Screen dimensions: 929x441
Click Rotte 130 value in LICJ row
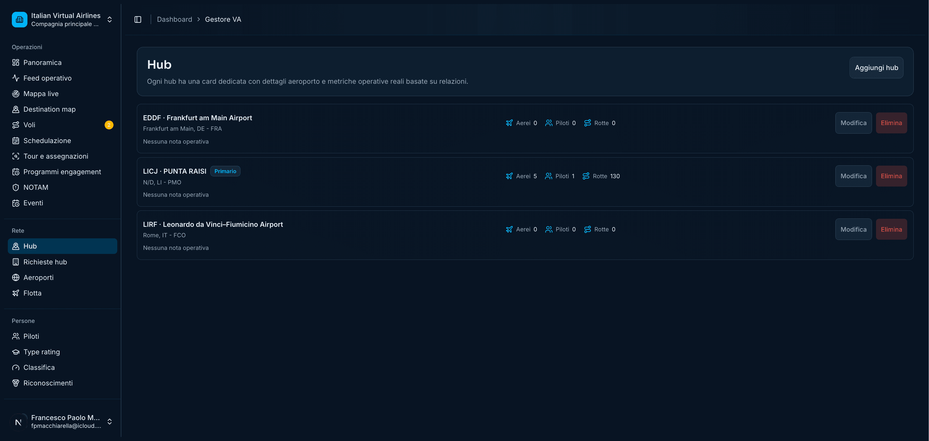(x=615, y=176)
